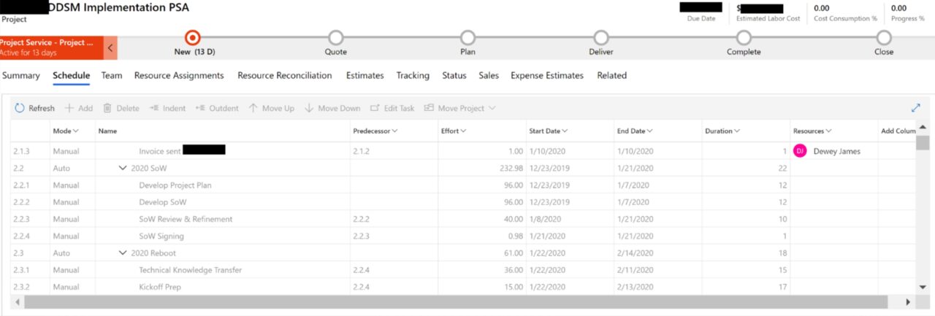
Task: Collapse the process bar with chevron arrow
Action: (110, 47)
